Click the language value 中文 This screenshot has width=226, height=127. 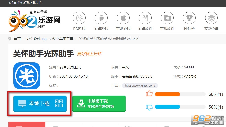(x=125, y=67)
